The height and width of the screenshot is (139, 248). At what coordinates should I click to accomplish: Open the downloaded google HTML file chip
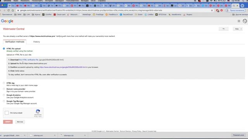click(11, 136)
